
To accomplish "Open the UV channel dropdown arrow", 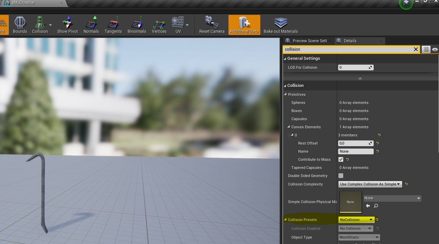I will tap(187, 25).
